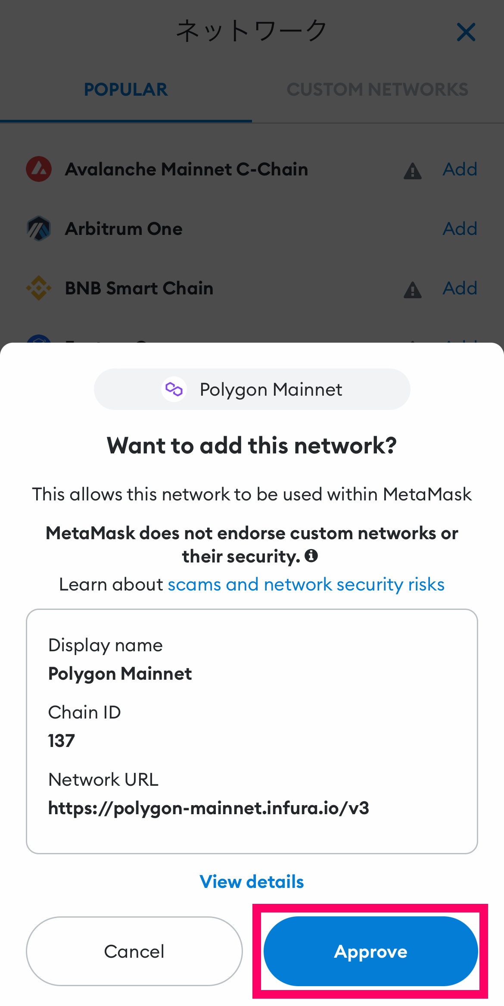Close the network panel with X icon
Image resolution: width=504 pixels, height=1006 pixels.
coord(466,32)
